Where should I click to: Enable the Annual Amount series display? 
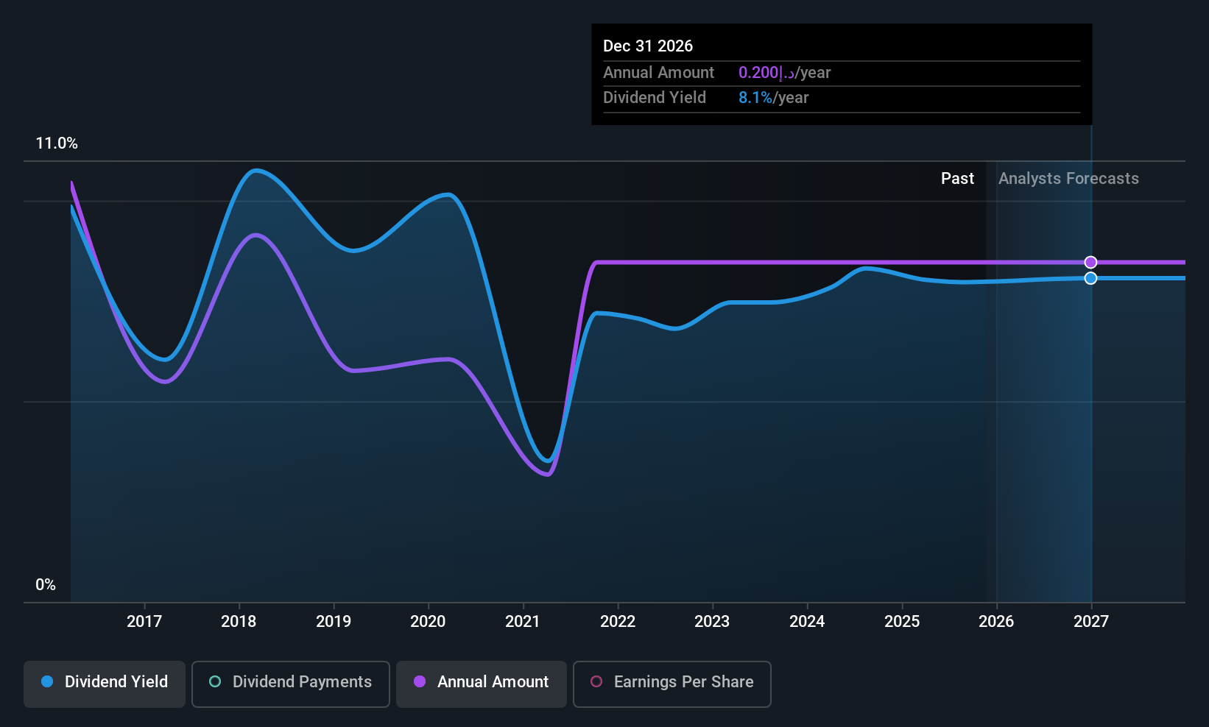481,682
